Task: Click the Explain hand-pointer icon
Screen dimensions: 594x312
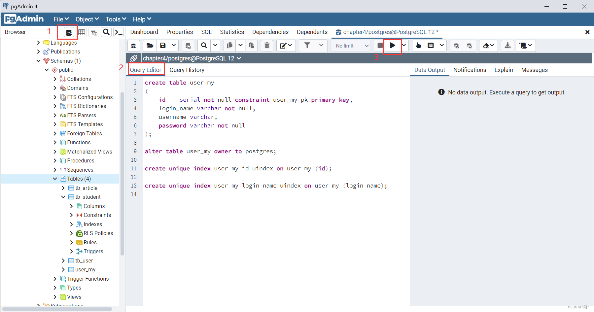Action: tap(418, 46)
